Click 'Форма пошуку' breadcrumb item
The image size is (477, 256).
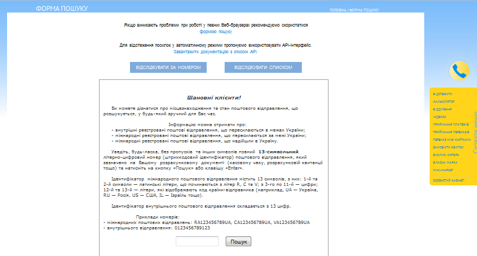pos(364,10)
